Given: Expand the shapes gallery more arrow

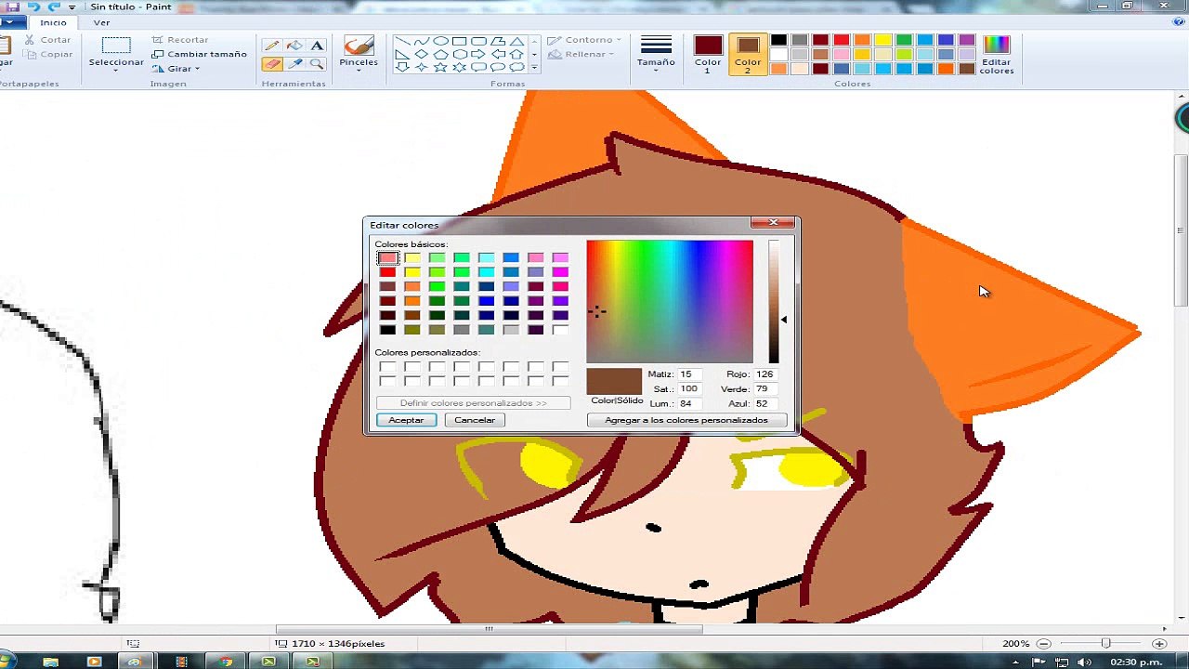Looking at the screenshot, I should point(534,68).
